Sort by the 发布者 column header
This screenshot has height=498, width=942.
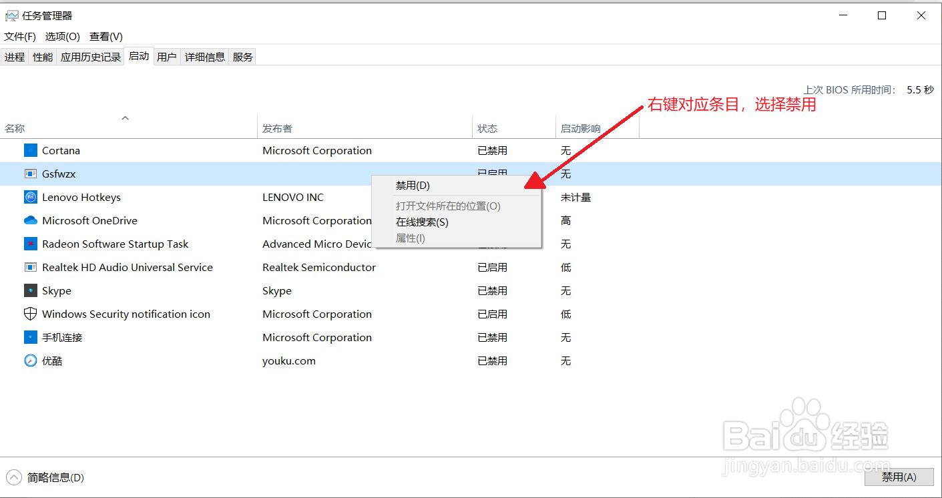tap(365, 128)
